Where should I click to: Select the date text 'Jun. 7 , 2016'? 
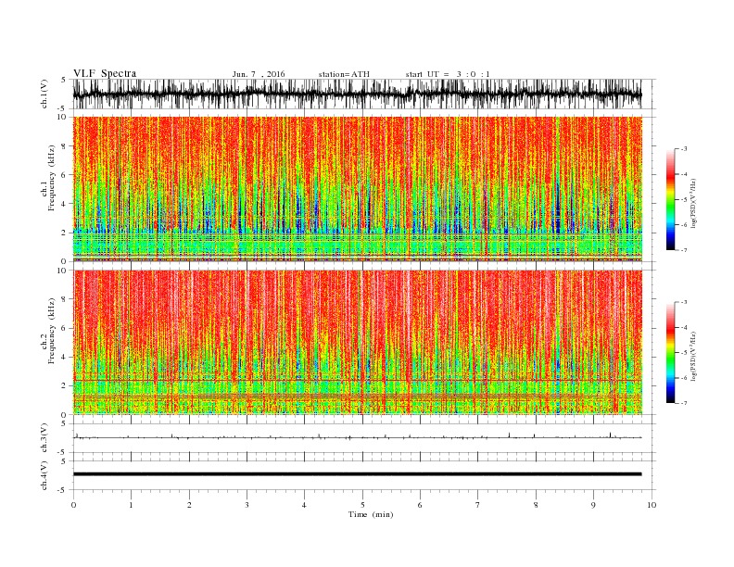pos(259,74)
